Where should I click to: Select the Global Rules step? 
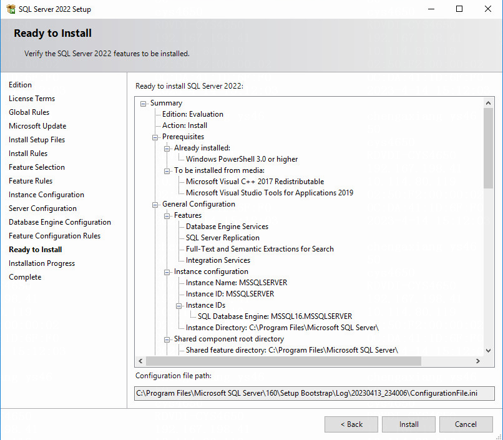click(x=29, y=112)
